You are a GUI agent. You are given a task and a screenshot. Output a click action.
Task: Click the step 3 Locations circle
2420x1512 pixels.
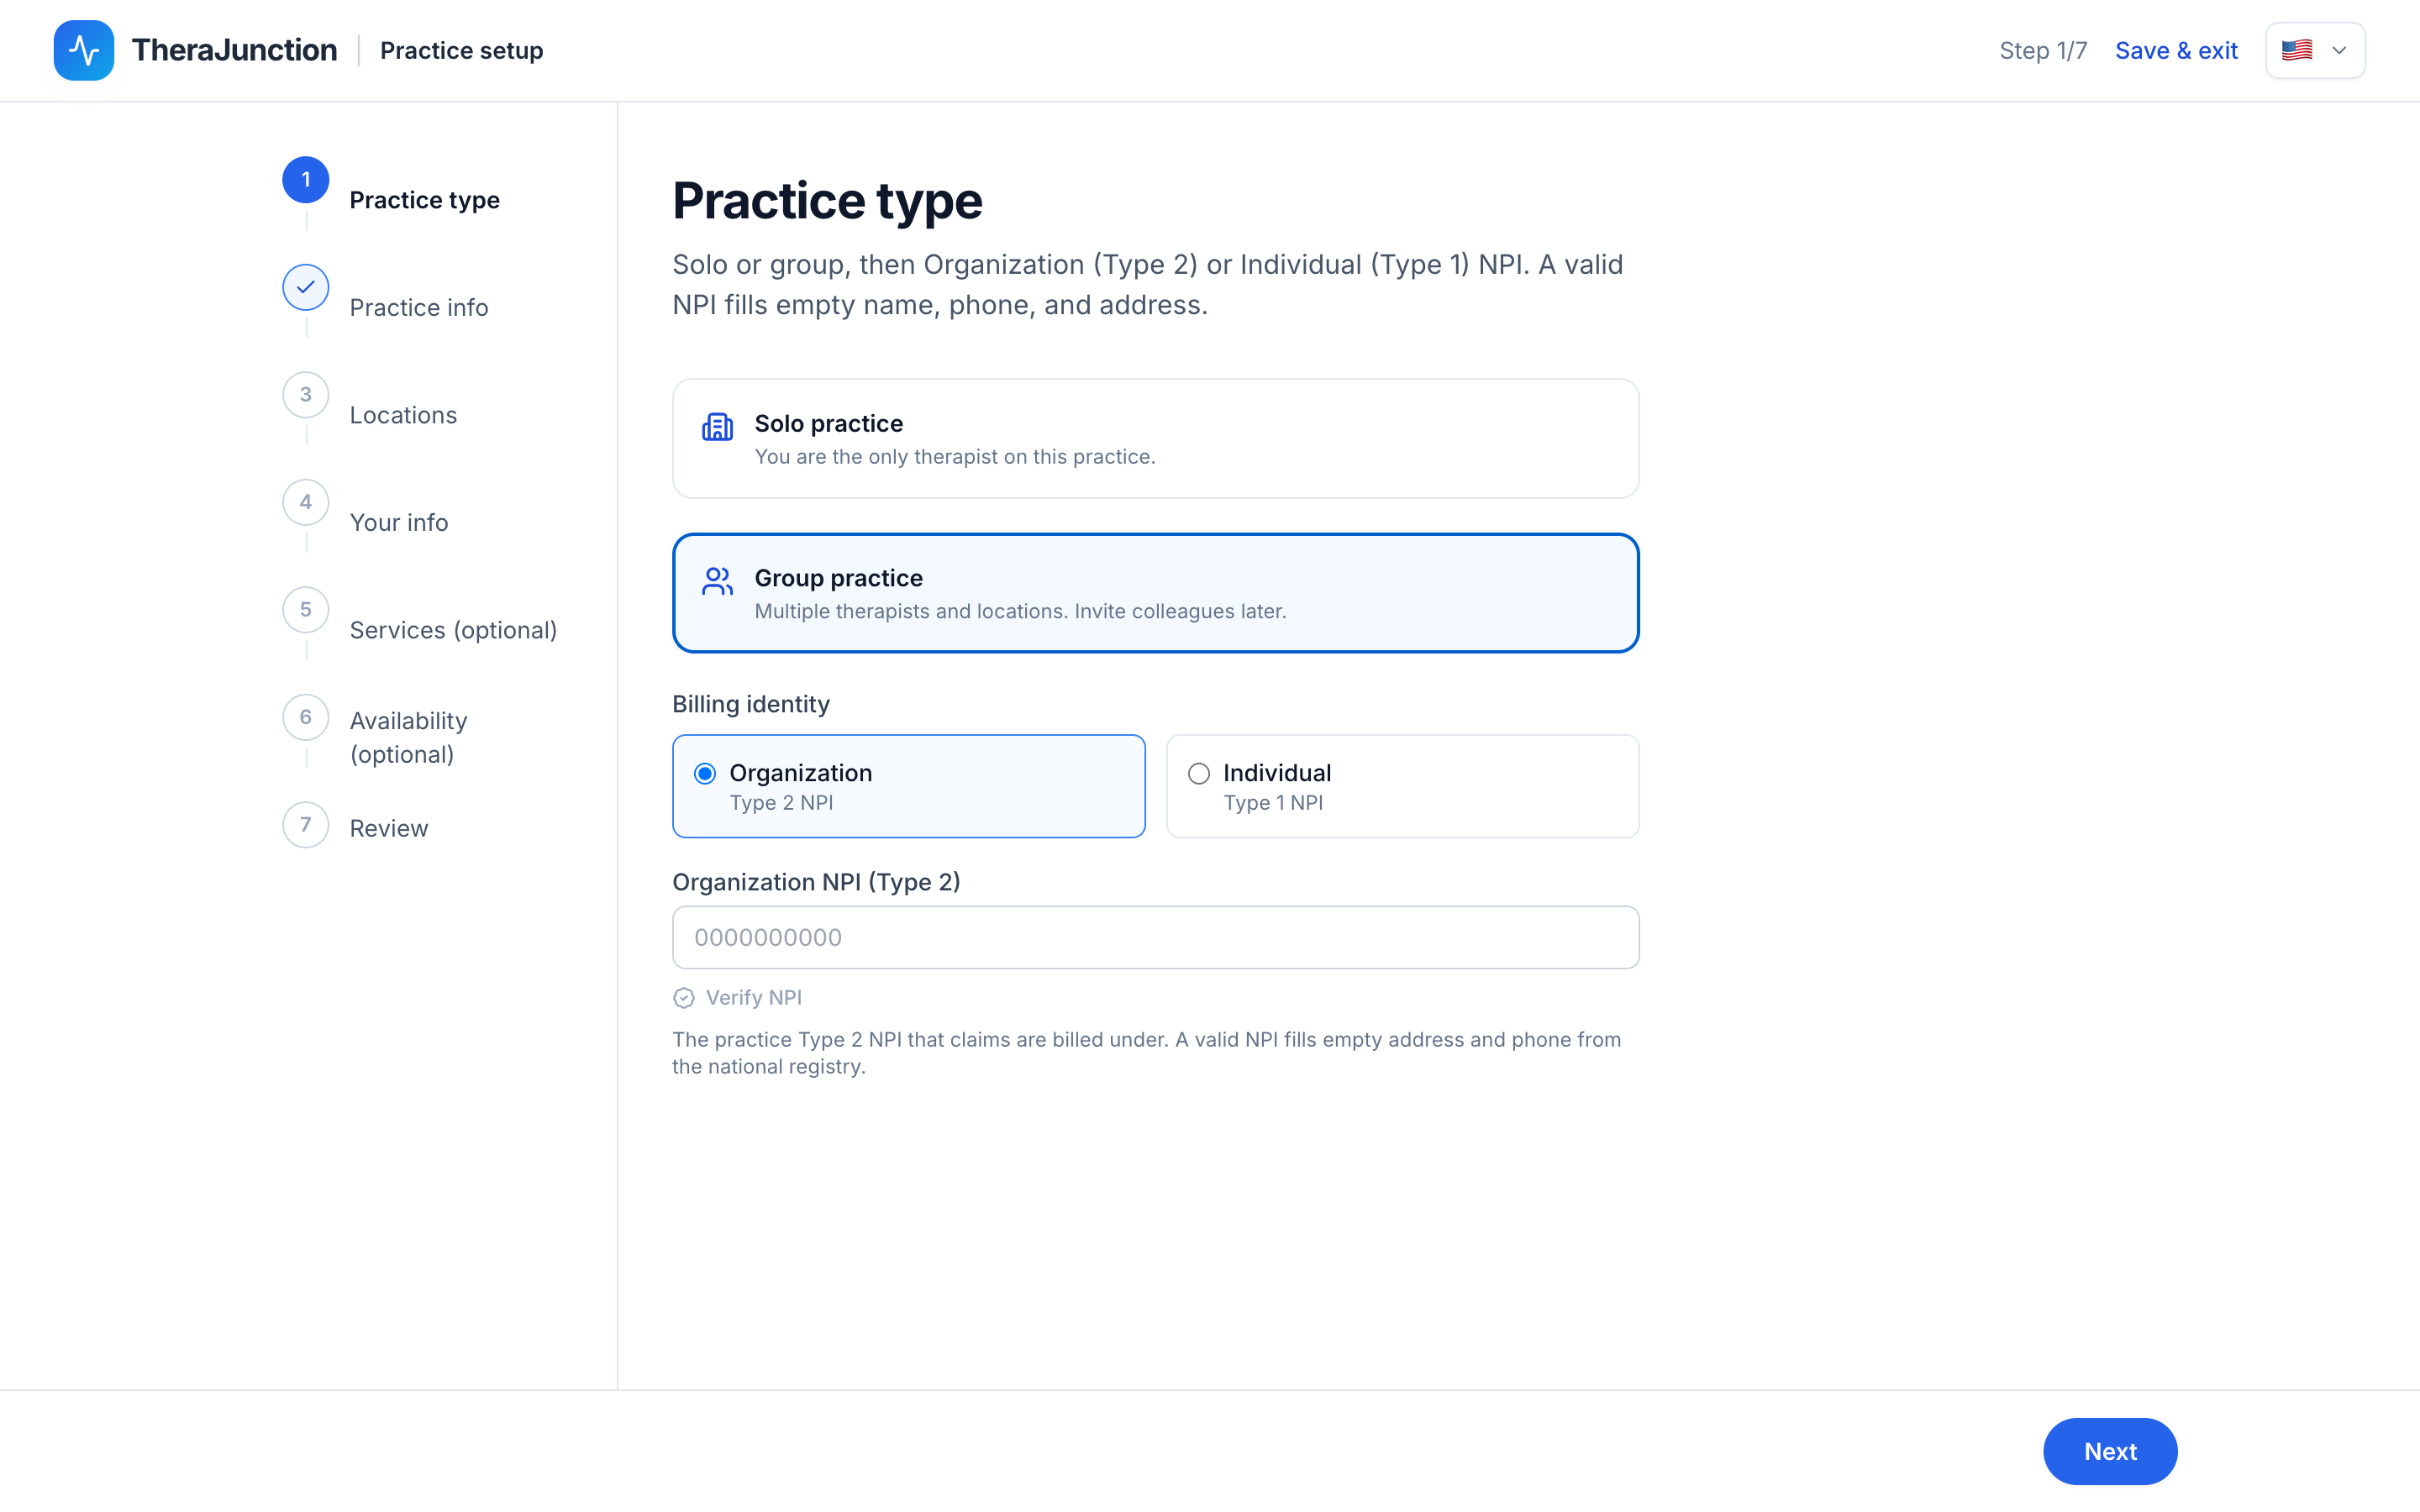pos(306,395)
